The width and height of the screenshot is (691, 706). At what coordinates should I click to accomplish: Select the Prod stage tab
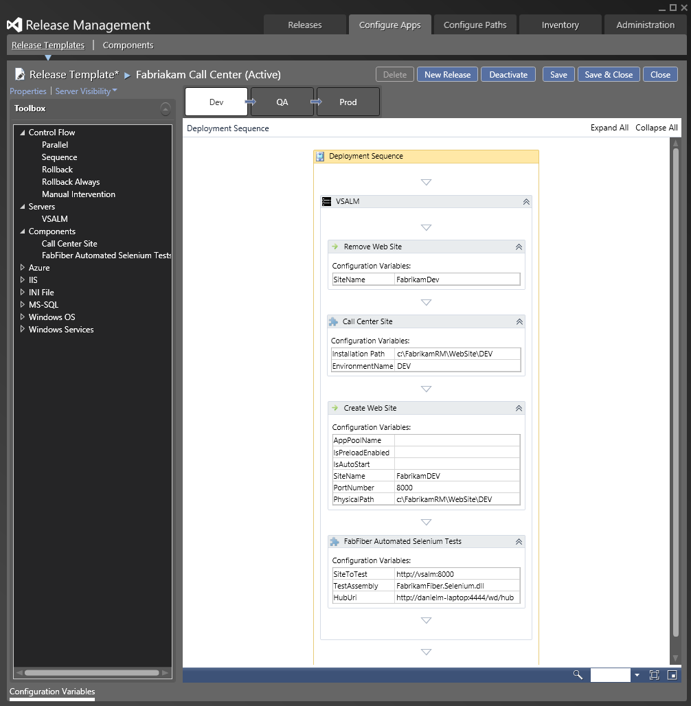348,102
